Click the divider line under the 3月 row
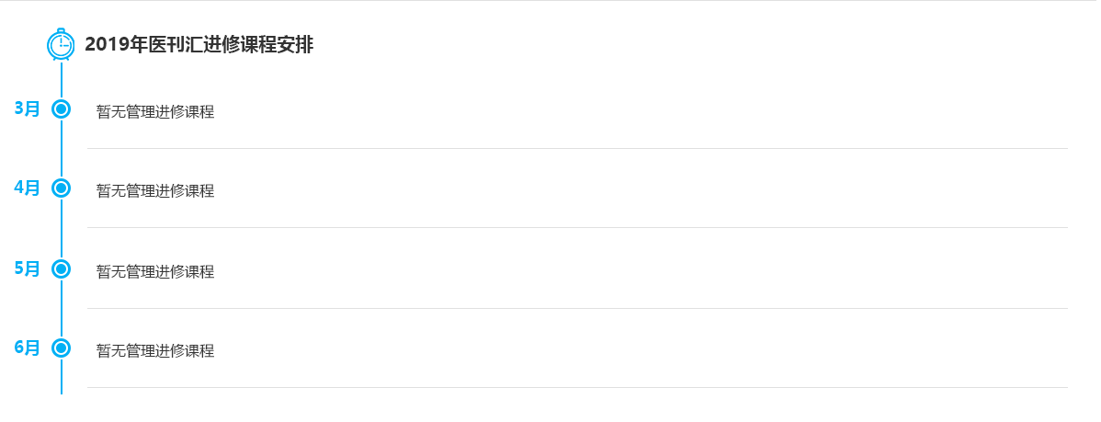Image resolution: width=1101 pixels, height=422 pixels. click(577, 148)
